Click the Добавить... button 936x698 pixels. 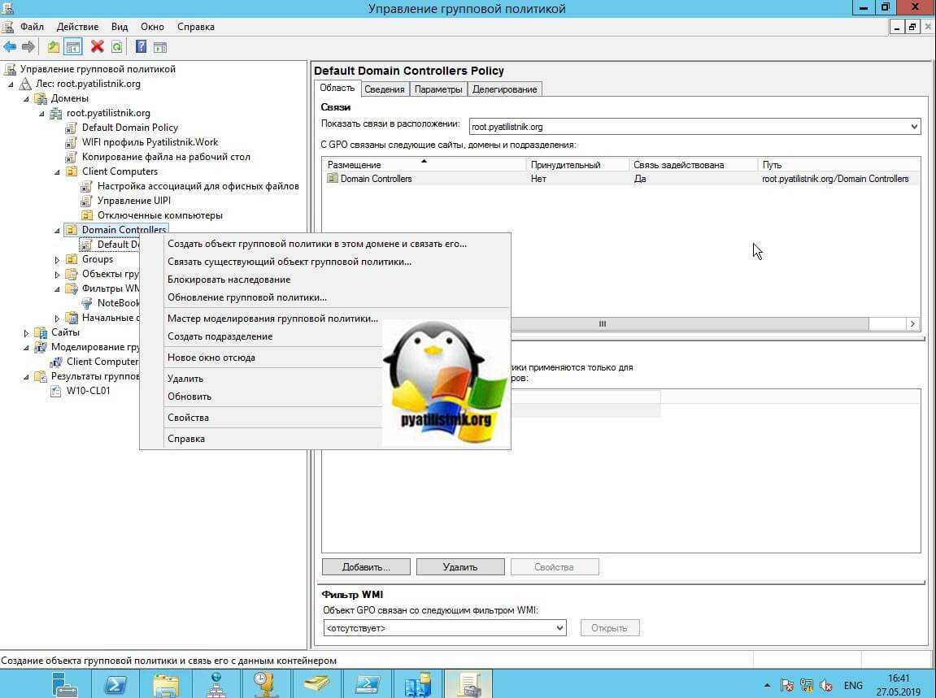pos(366,567)
